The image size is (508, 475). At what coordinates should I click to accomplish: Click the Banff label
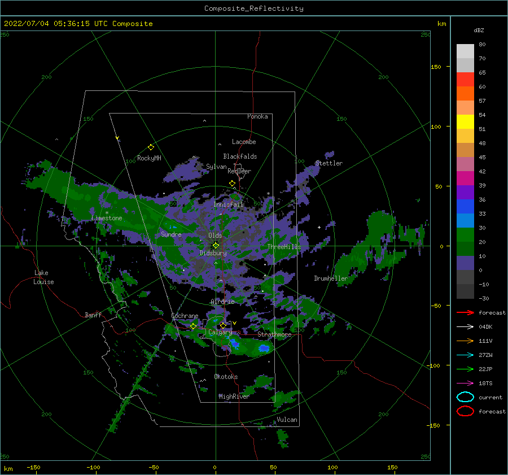[x=93, y=315]
